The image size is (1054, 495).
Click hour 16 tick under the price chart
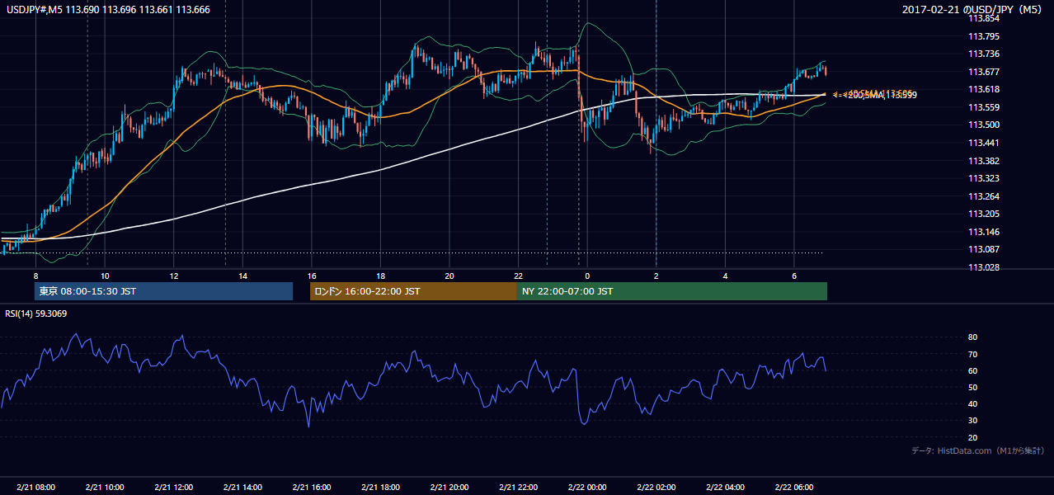pos(311,276)
